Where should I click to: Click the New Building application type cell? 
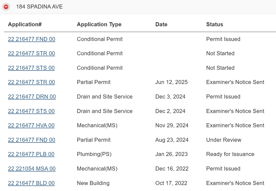(x=93, y=183)
